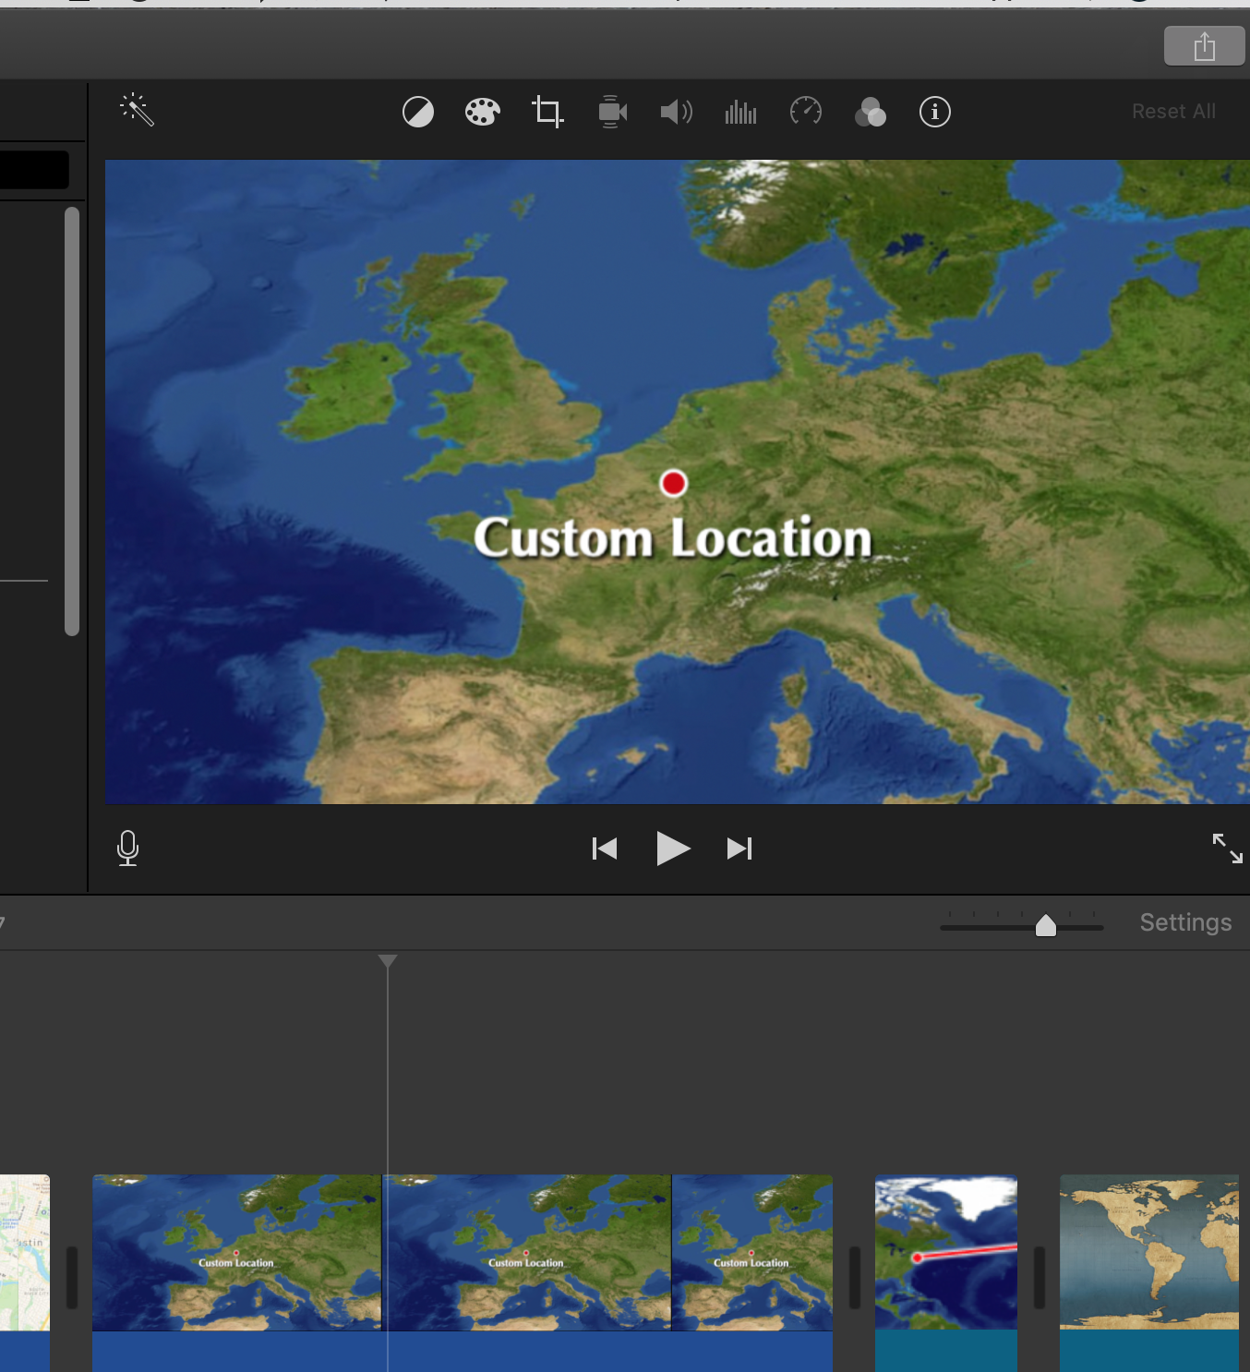This screenshot has height=1372, width=1250.
Task: Click the Share export button
Action: tap(1204, 46)
